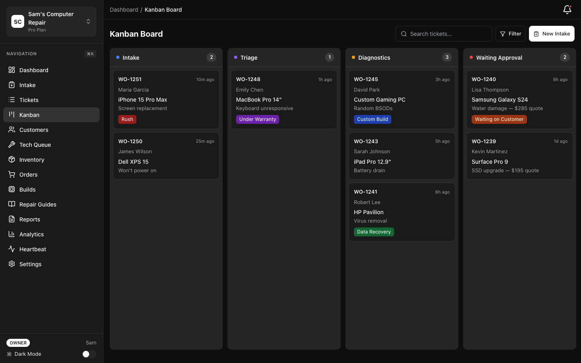Open the Intake section from the sidebar
The width and height of the screenshot is (581, 363).
[27, 85]
